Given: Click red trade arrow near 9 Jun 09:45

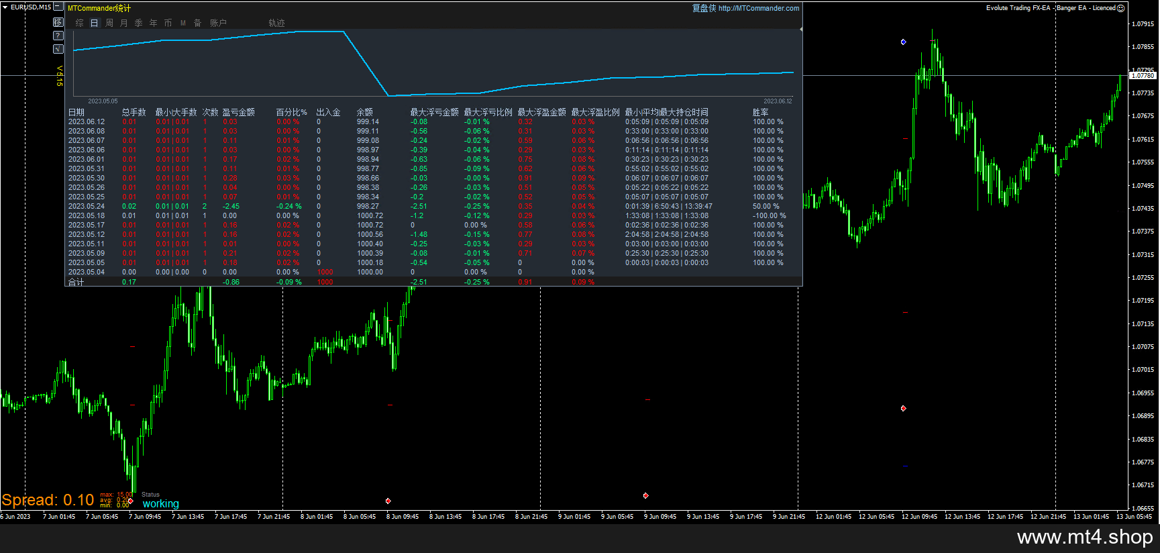Looking at the screenshot, I should click(645, 495).
